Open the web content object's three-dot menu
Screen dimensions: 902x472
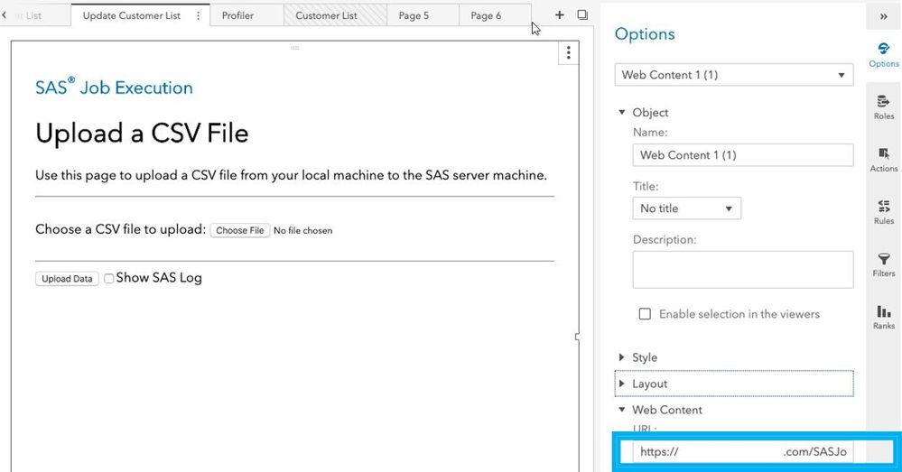[x=568, y=52]
